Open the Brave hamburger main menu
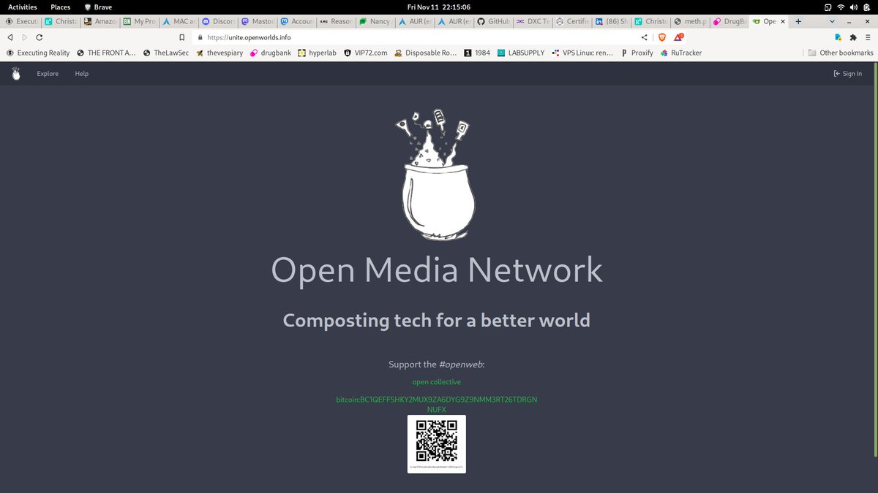 coord(868,37)
